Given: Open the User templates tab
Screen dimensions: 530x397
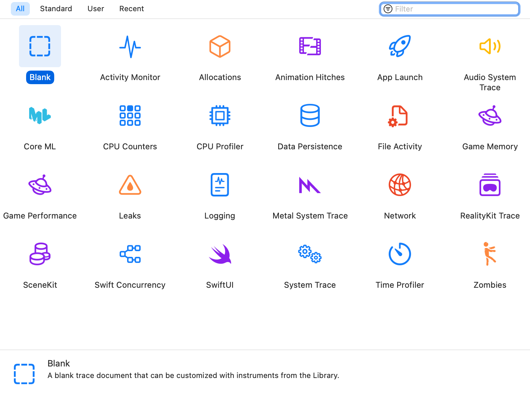Looking at the screenshot, I should click(96, 9).
